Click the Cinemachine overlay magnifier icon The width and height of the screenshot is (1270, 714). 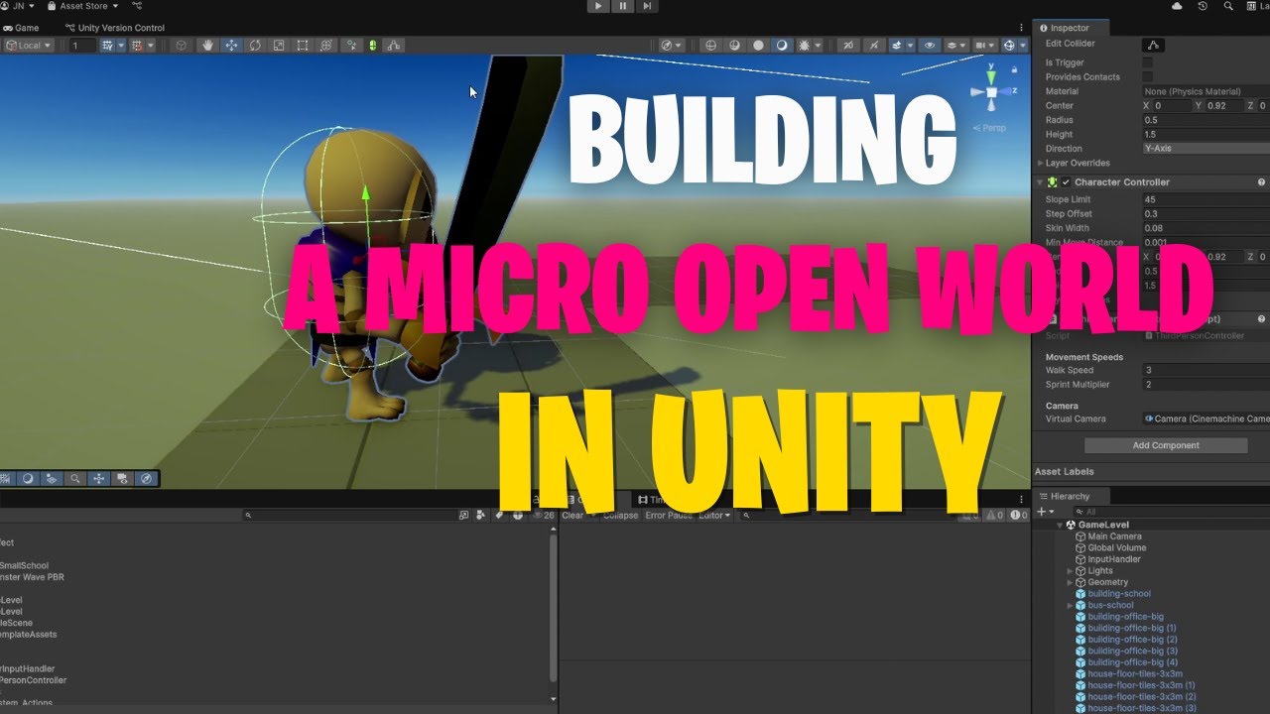(x=74, y=478)
